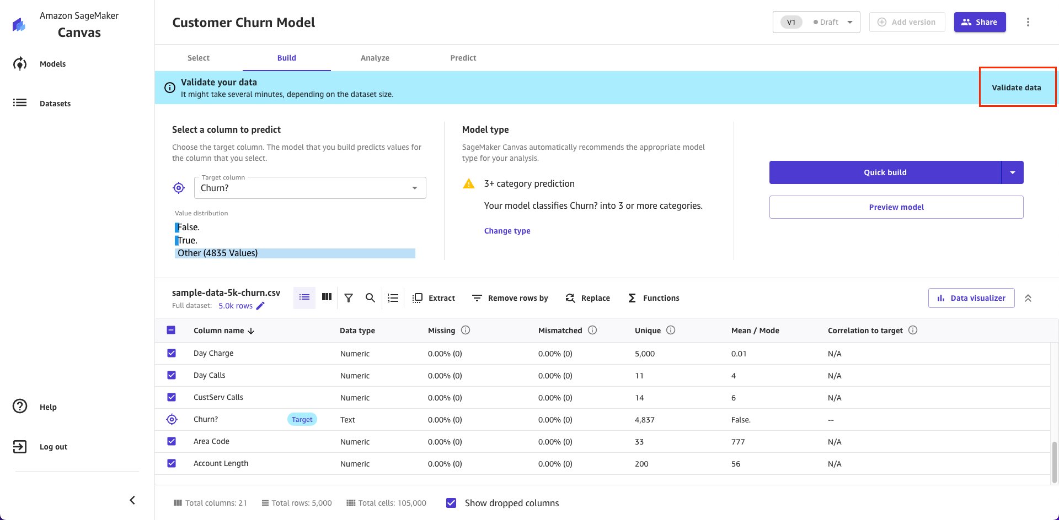Expand the Quick build options arrow
The height and width of the screenshot is (520, 1059).
[x=1013, y=172]
